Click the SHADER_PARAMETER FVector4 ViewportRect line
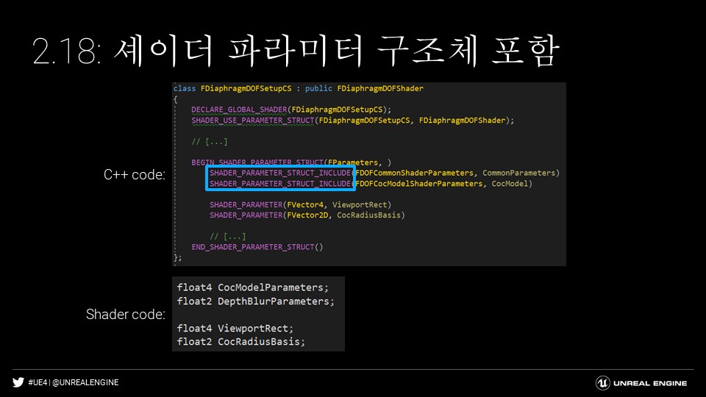Screen dimensions: 706x397 (300, 205)
